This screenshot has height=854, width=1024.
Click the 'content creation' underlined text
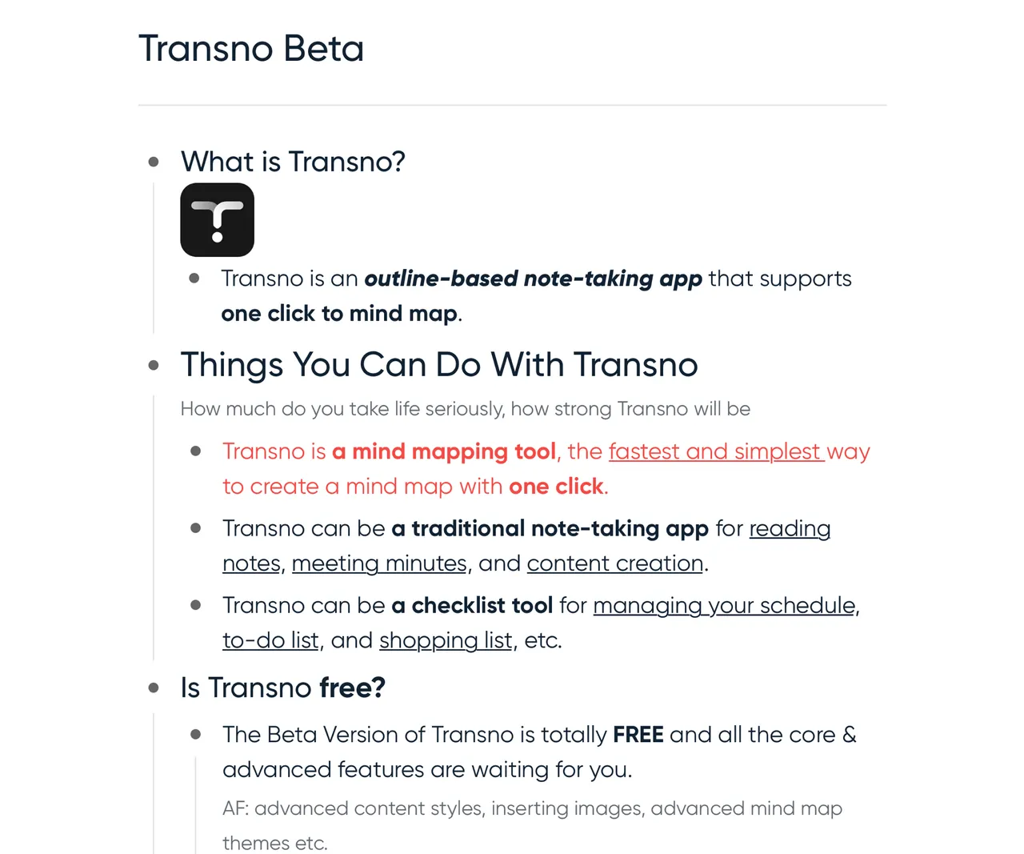pyautogui.click(x=615, y=563)
